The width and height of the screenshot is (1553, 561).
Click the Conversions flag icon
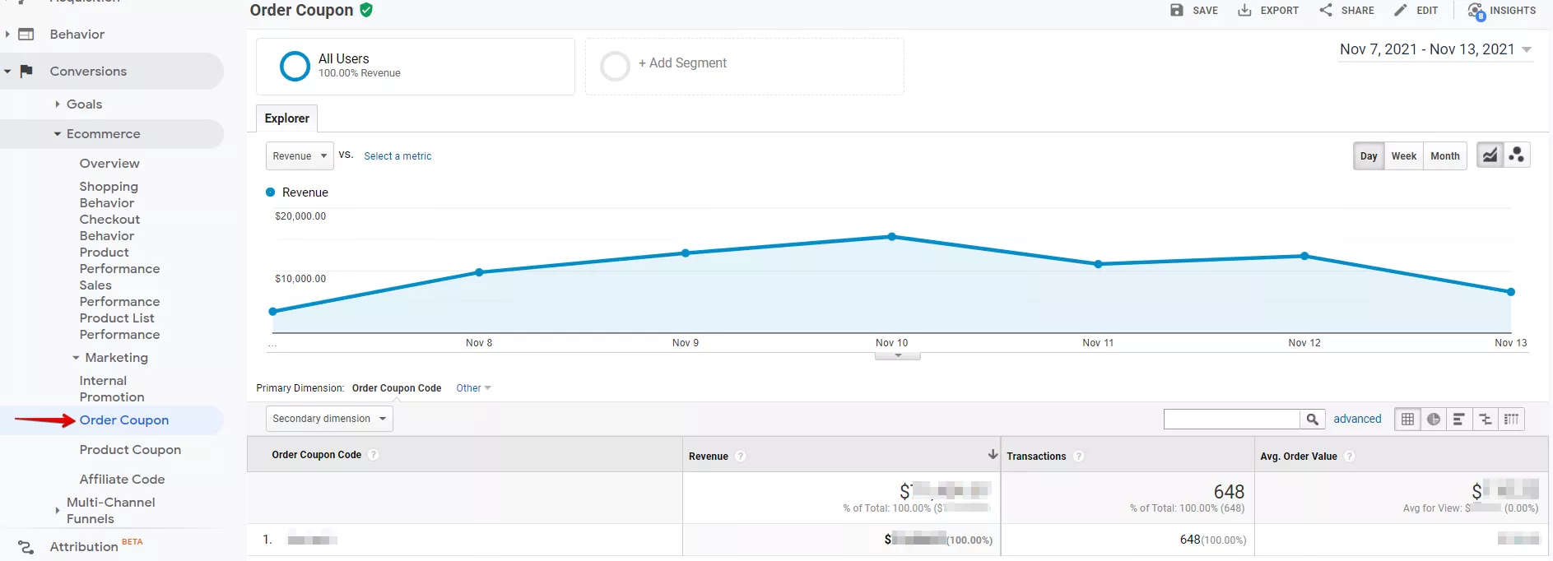pyautogui.click(x=26, y=72)
